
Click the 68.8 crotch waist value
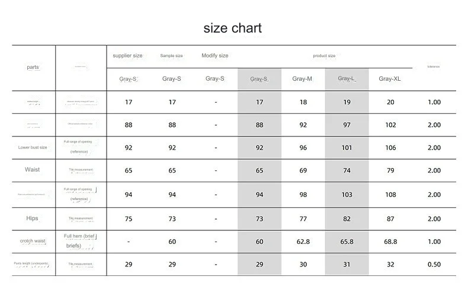pos(390,242)
